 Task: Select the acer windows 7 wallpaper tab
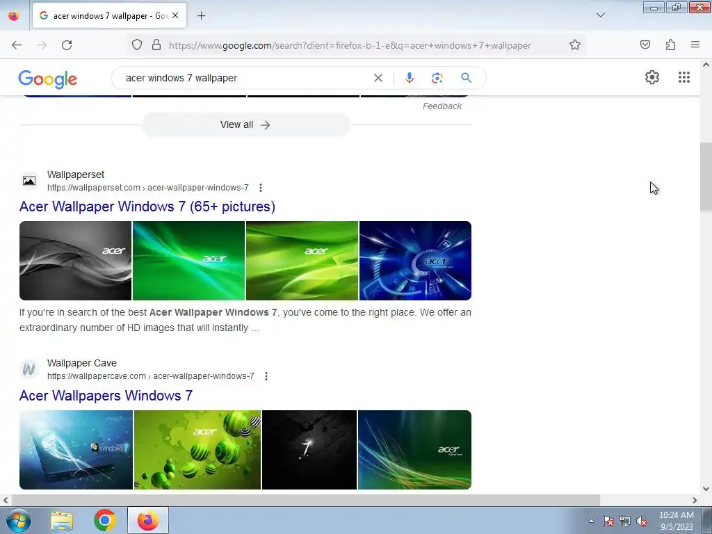[x=109, y=15]
